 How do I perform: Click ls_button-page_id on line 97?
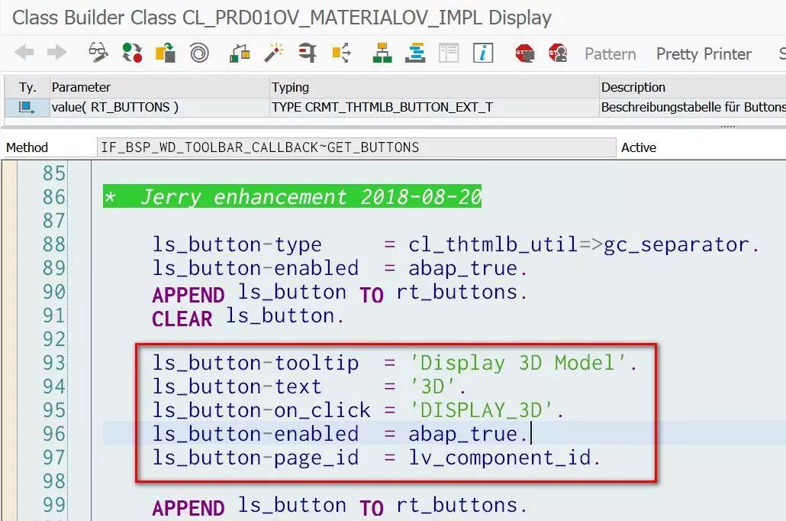[x=256, y=458]
